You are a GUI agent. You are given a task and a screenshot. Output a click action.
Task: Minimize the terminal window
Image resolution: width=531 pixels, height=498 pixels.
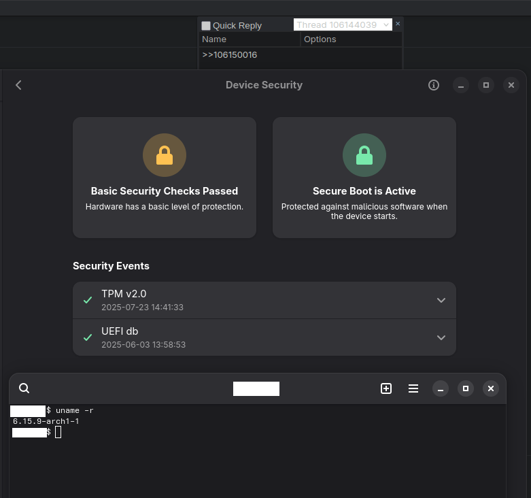(441, 388)
